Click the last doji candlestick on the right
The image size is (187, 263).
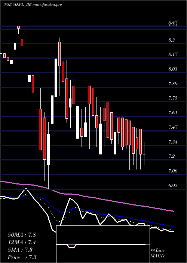coord(144,153)
